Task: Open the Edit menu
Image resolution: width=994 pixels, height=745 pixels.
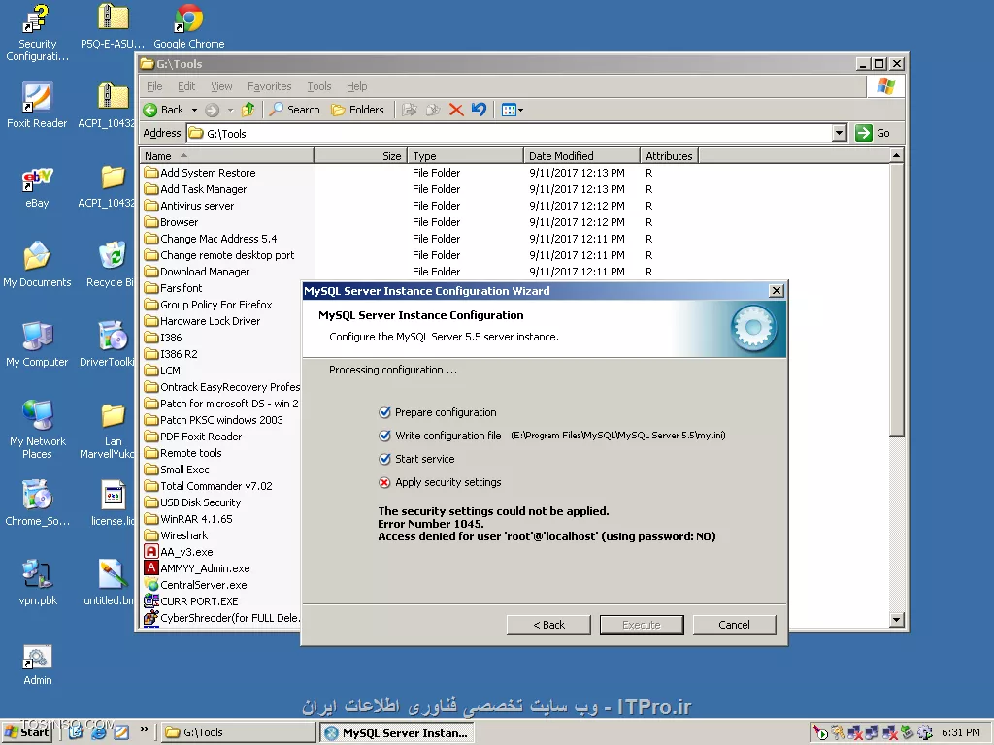Action: (x=185, y=86)
